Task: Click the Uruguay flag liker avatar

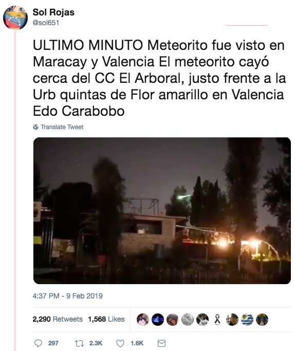Action: [247, 319]
